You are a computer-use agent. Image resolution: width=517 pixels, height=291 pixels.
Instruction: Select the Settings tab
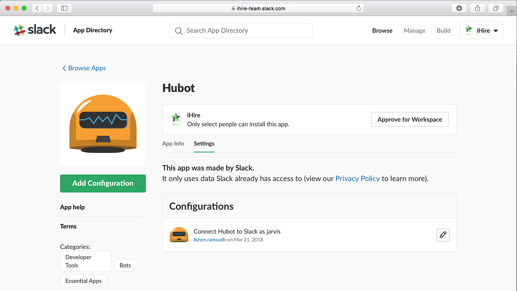204,144
